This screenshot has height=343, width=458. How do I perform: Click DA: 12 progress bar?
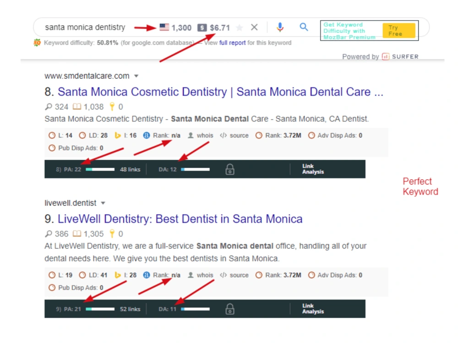(195, 170)
